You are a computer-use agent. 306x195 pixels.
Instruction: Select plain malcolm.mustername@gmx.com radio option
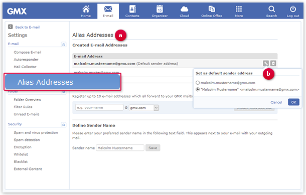coord(198,83)
